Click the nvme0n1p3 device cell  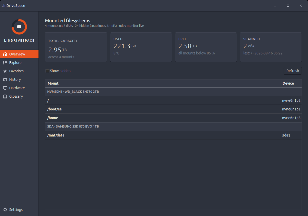(291, 118)
